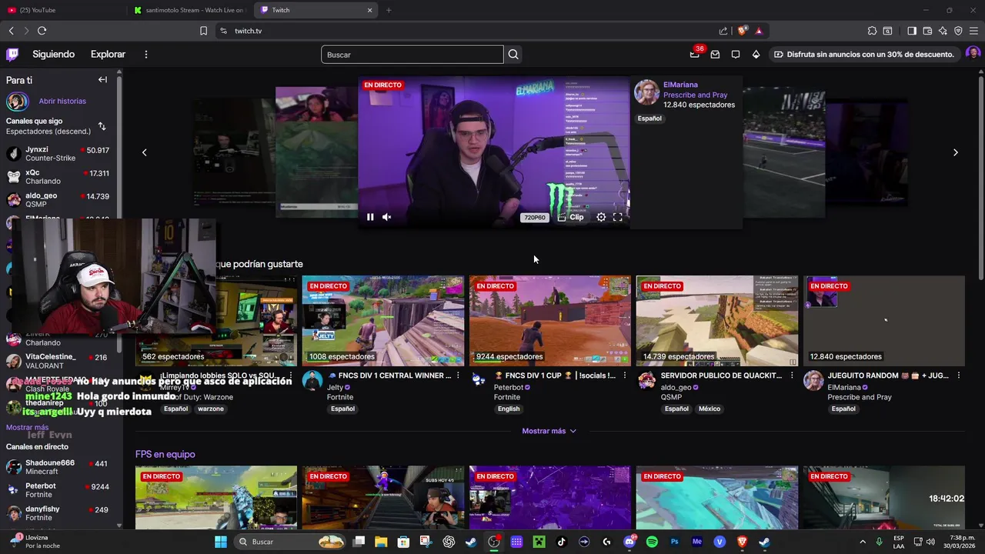Click the México tag under aldo_geo
The width and height of the screenshot is (985, 554).
[x=710, y=409]
